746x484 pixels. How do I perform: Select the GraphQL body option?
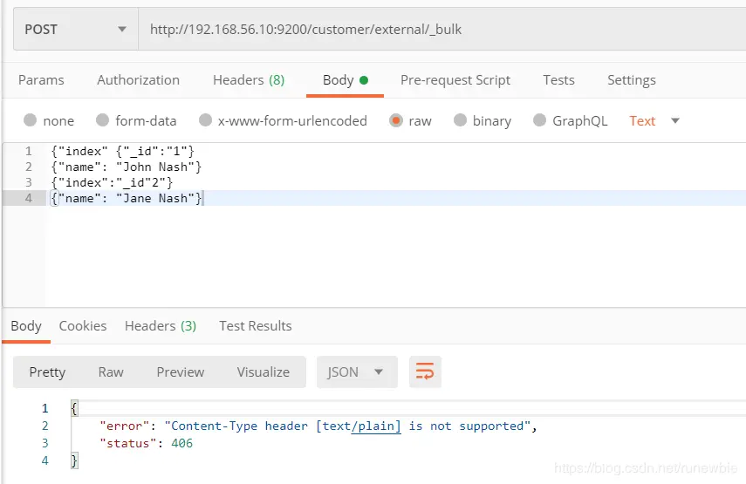click(x=571, y=120)
